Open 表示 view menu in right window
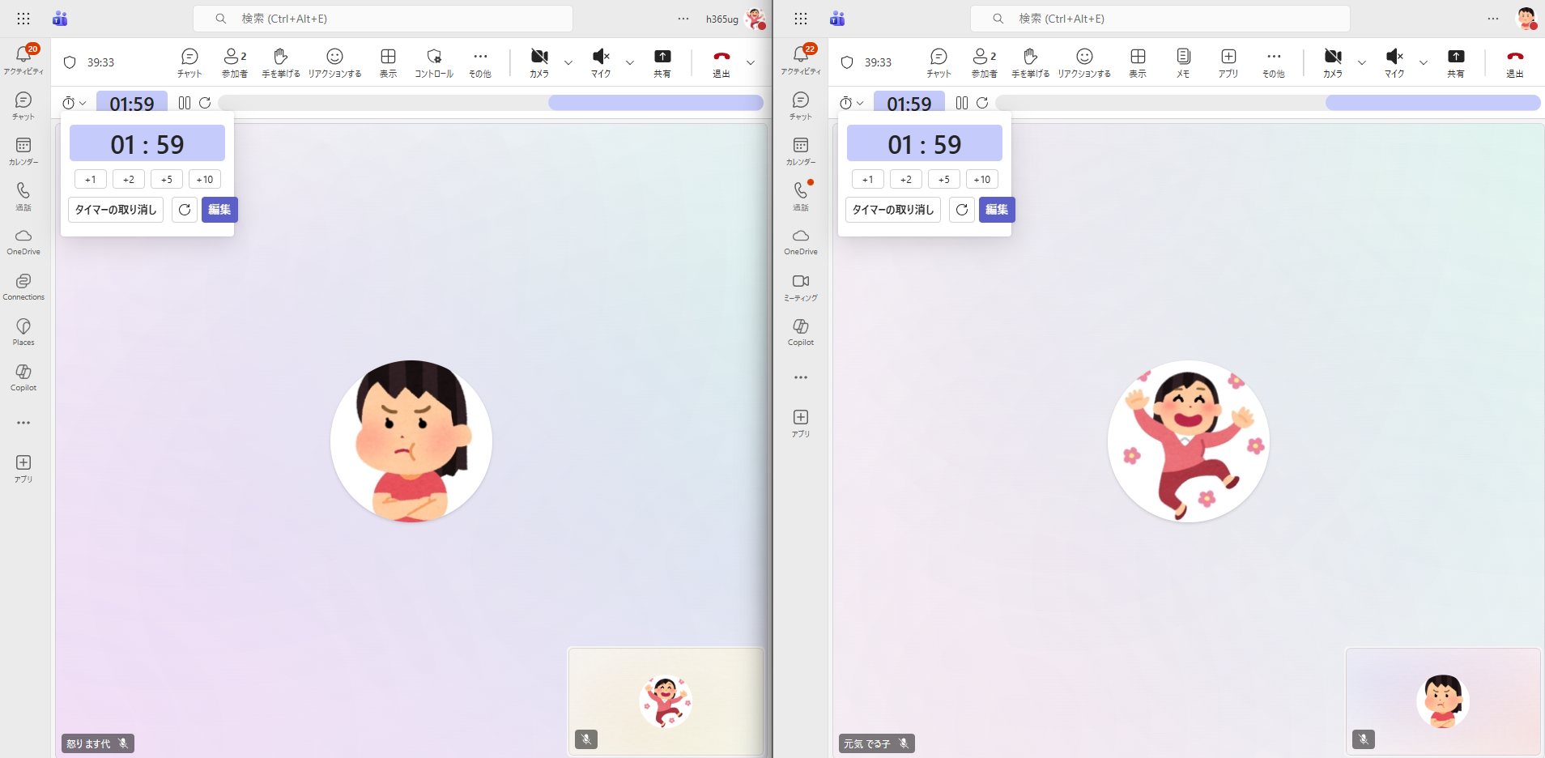This screenshot has width=1545, height=758. coord(1138,62)
